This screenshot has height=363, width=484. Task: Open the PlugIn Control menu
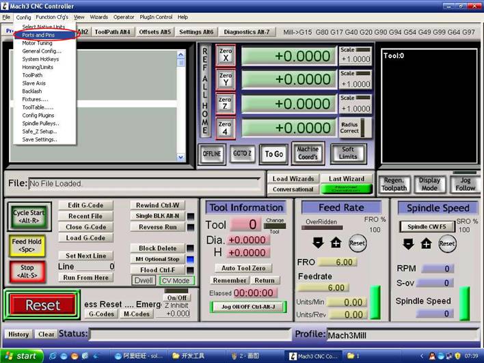157,16
